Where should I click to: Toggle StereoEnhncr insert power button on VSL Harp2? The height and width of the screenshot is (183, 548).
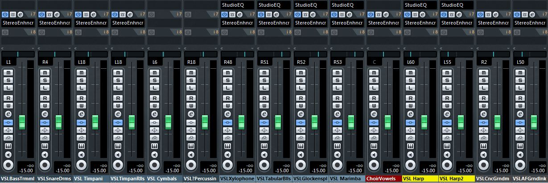[444, 14]
